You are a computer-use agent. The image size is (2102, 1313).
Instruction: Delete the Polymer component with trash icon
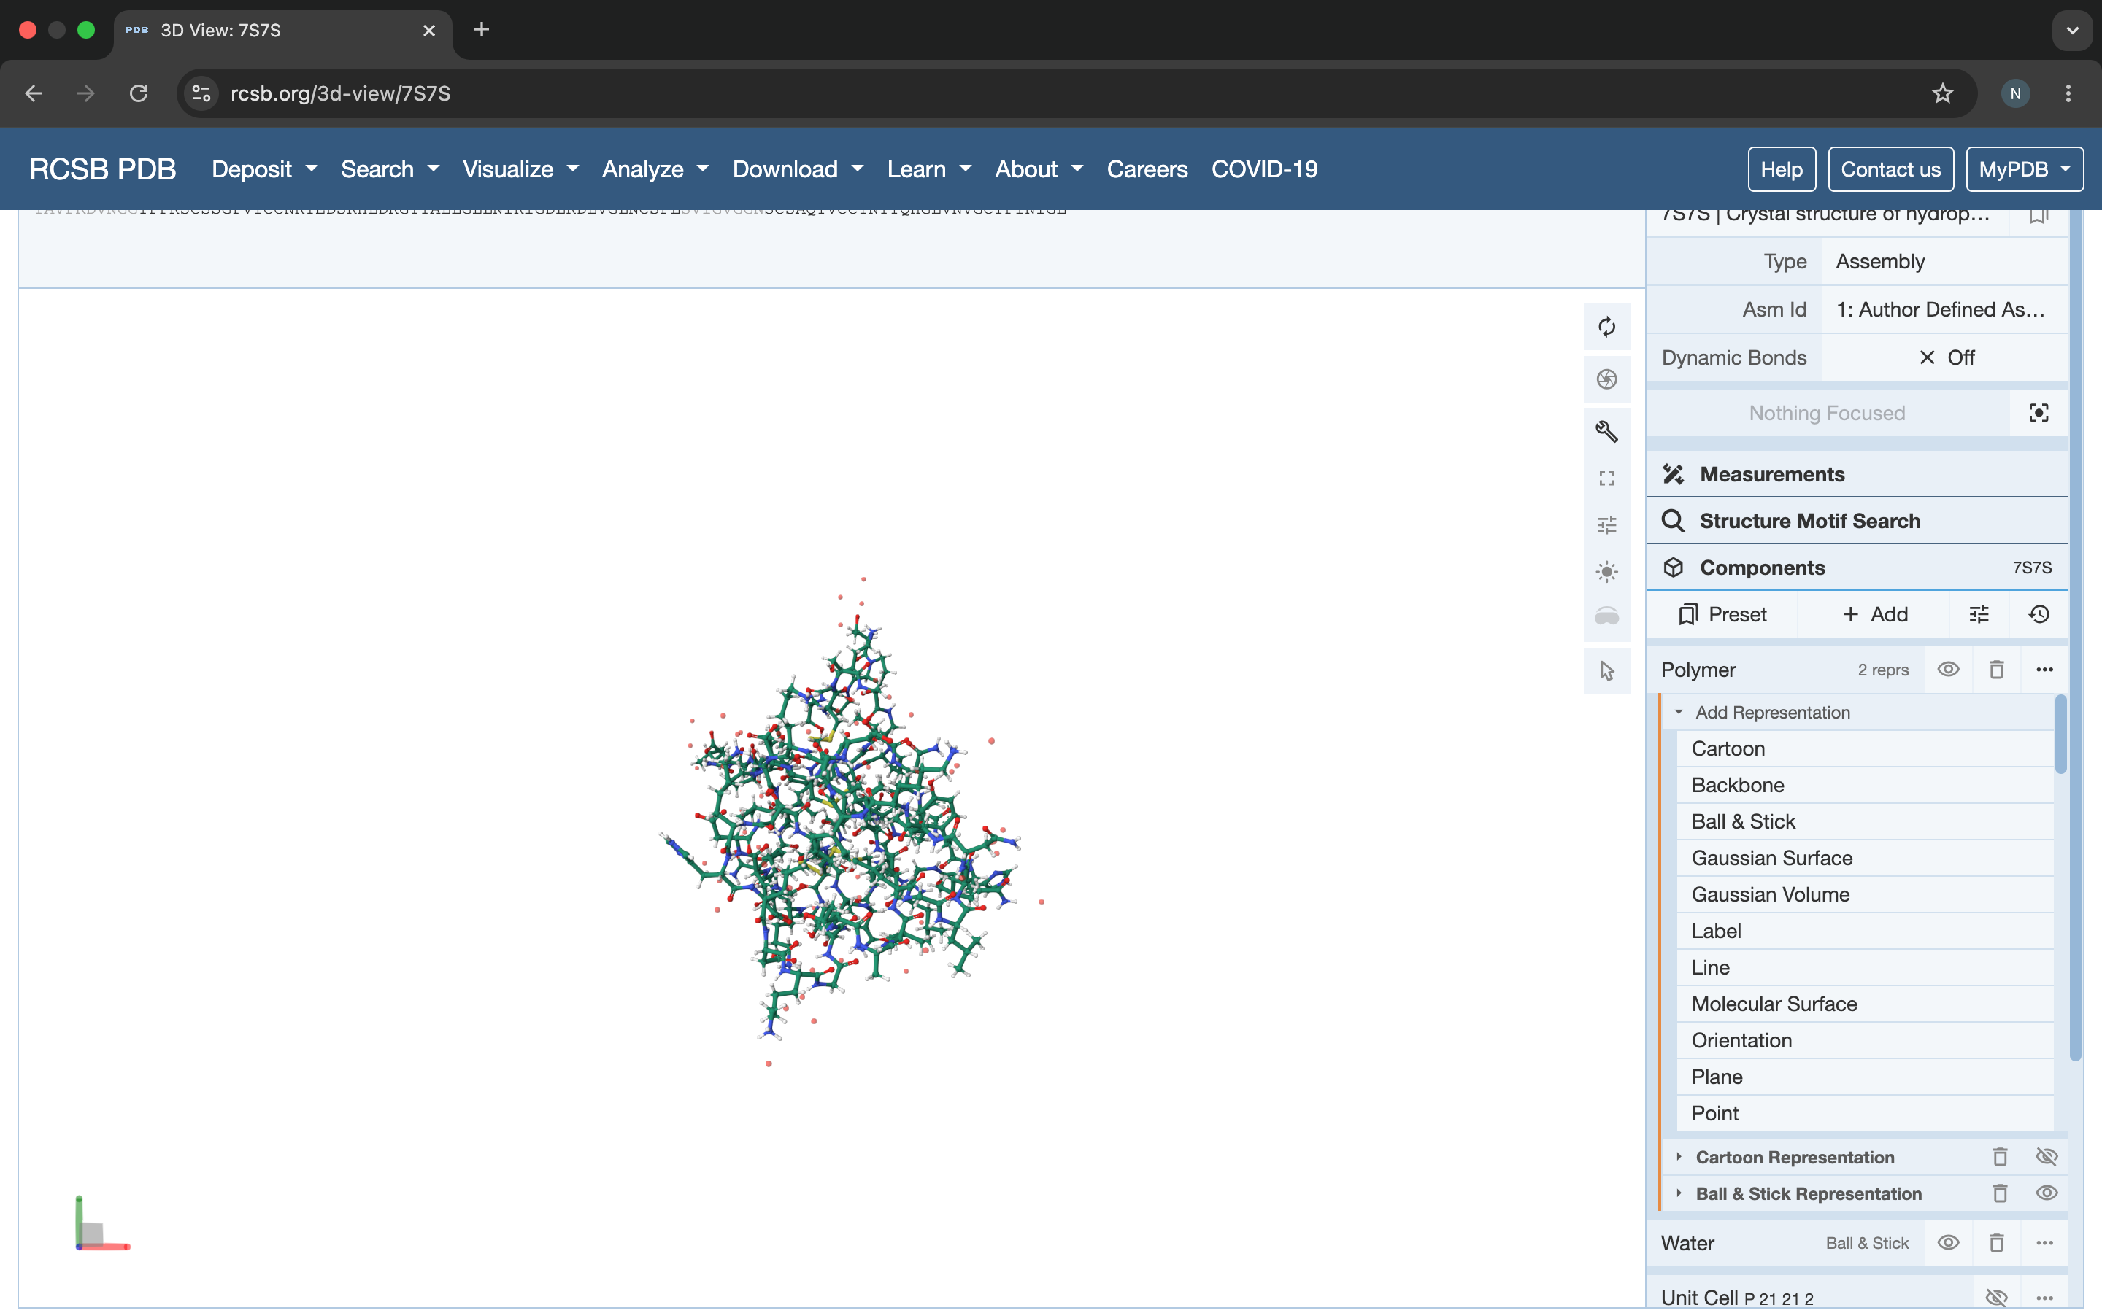point(1996,670)
